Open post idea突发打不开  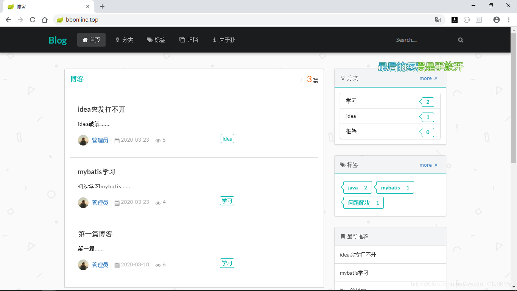point(101,110)
